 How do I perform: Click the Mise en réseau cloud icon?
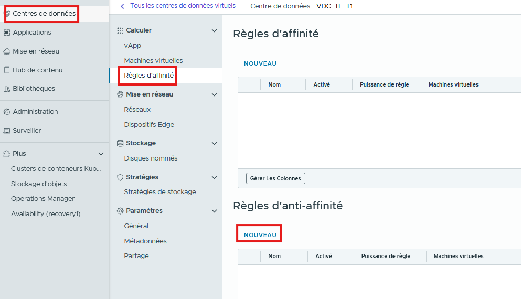point(7,51)
